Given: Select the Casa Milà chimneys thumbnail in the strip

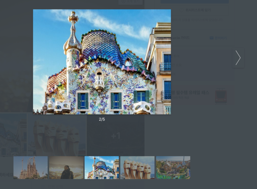Looking at the screenshot, I should point(138,168).
